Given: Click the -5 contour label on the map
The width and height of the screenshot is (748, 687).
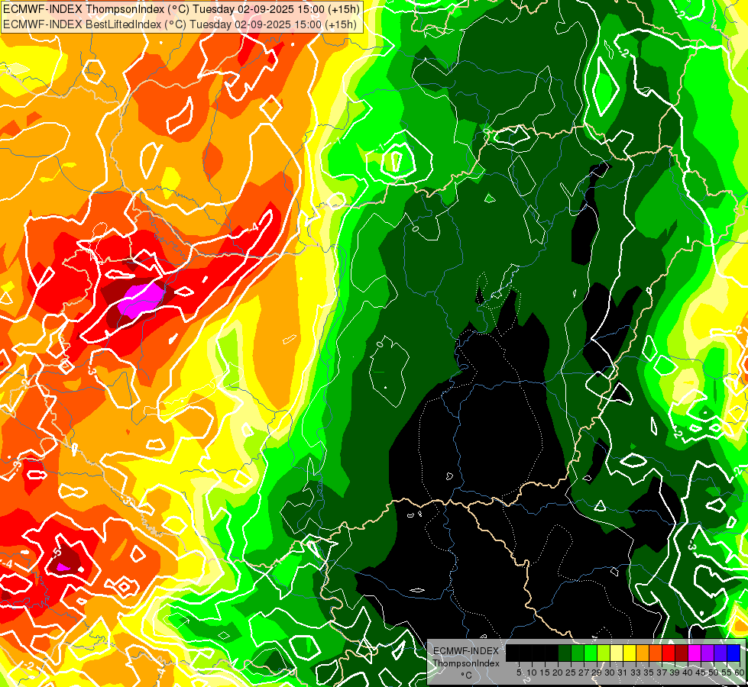Looking at the screenshot, I should click(57, 552).
